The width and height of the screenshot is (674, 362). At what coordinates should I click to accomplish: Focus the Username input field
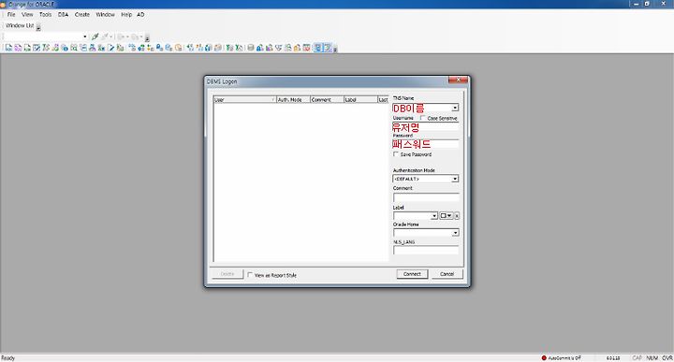(426, 127)
